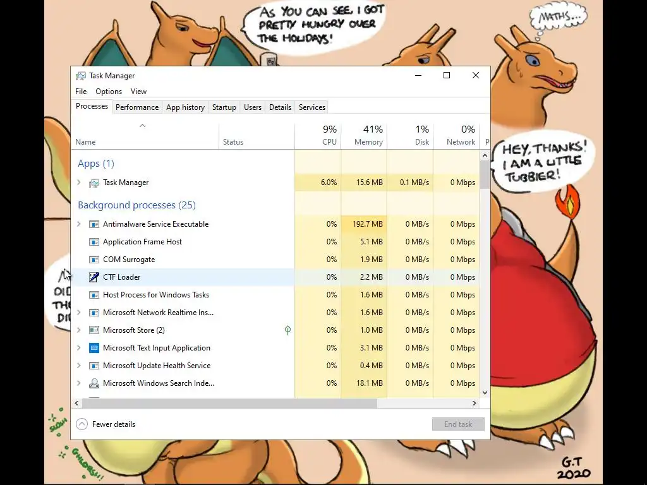Screen dimensions: 647x485
Task: Switch to the Startup tab
Action: point(224,107)
